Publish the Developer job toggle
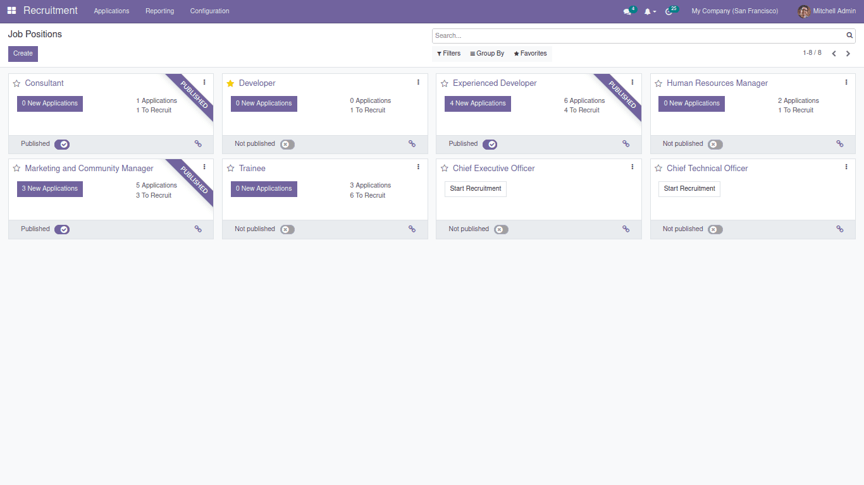864x485 pixels. 287,144
